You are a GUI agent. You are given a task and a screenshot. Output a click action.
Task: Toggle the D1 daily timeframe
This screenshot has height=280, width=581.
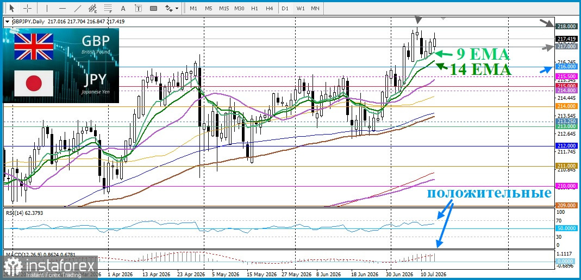pos(285,8)
